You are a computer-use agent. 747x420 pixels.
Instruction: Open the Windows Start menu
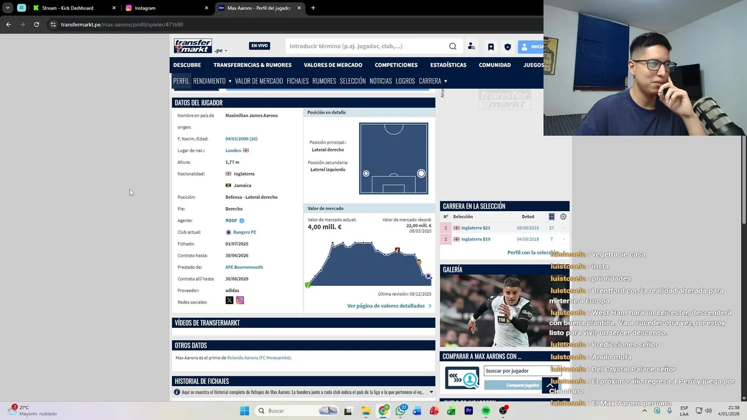[245, 411]
